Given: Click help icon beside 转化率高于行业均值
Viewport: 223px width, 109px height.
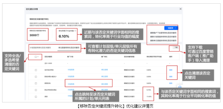Looking at the screenshot, I should (x=75, y=31).
